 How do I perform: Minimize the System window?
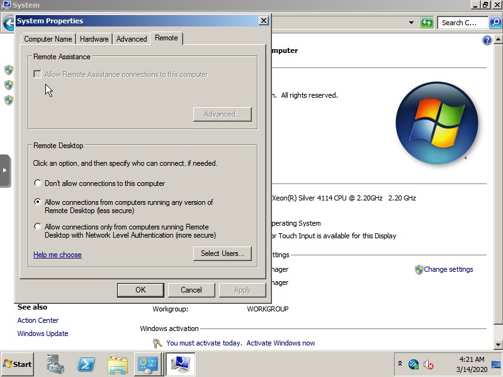476,5
